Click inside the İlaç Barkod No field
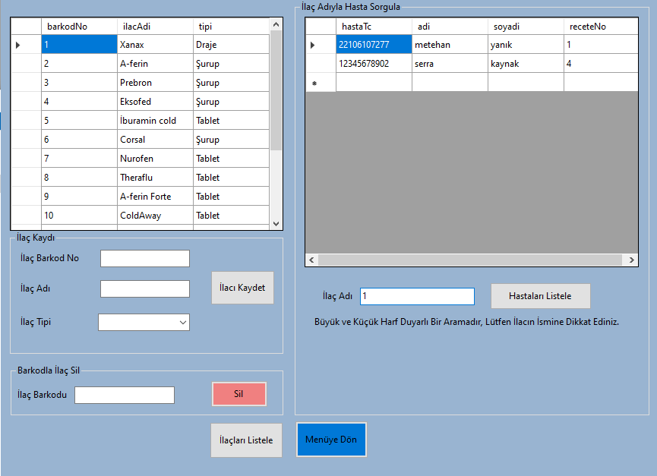657x476 pixels. (x=144, y=258)
